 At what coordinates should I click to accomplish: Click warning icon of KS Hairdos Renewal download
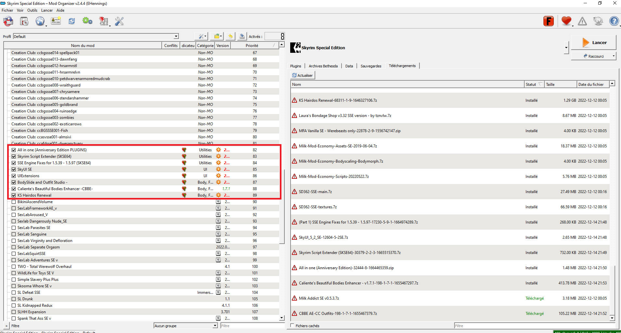[x=294, y=100]
